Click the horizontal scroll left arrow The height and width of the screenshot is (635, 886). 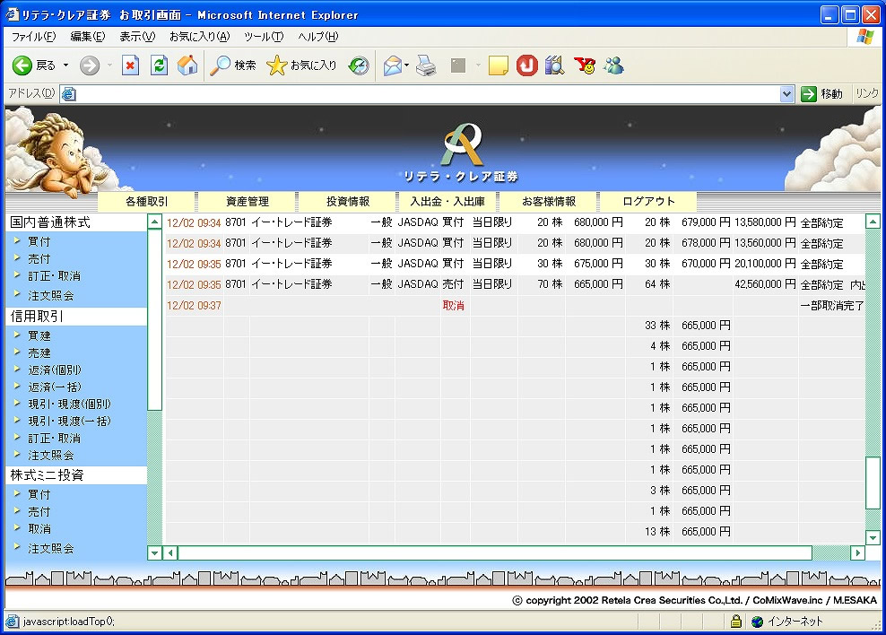(x=170, y=553)
